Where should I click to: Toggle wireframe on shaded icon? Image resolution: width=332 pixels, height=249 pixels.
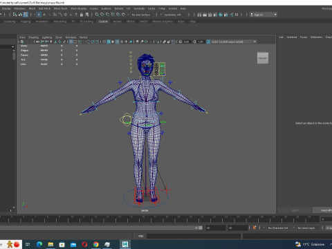pyautogui.click(x=118, y=41)
